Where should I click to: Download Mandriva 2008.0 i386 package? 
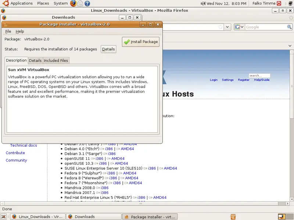tap(104, 188)
